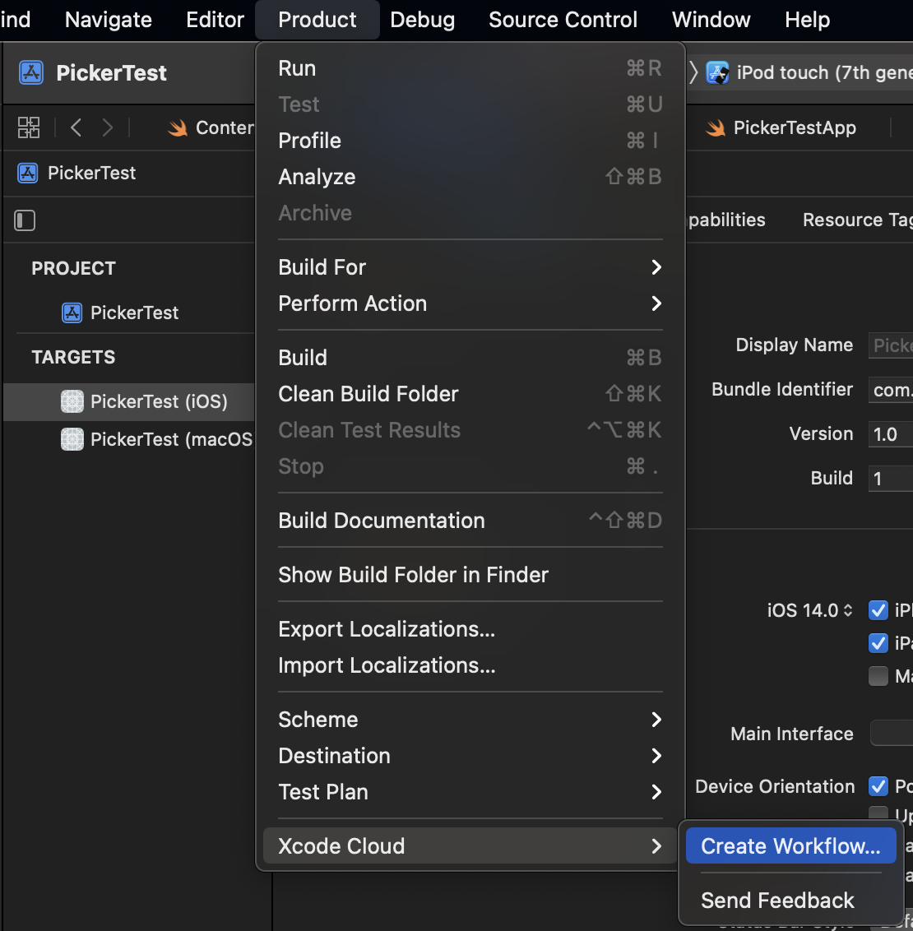Image resolution: width=913 pixels, height=931 pixels.
Task: Toggle the Portrait device orientation checkbox
Action: tap(878, 786)
